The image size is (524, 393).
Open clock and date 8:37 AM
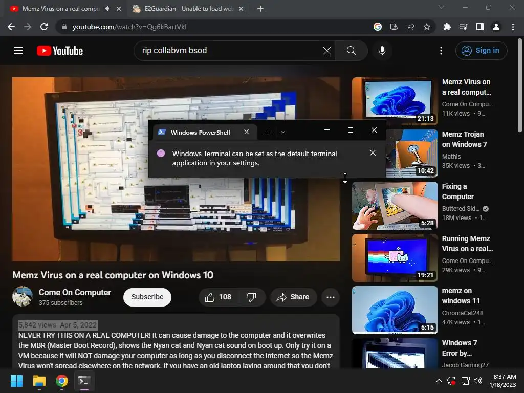tap(503, 381)
